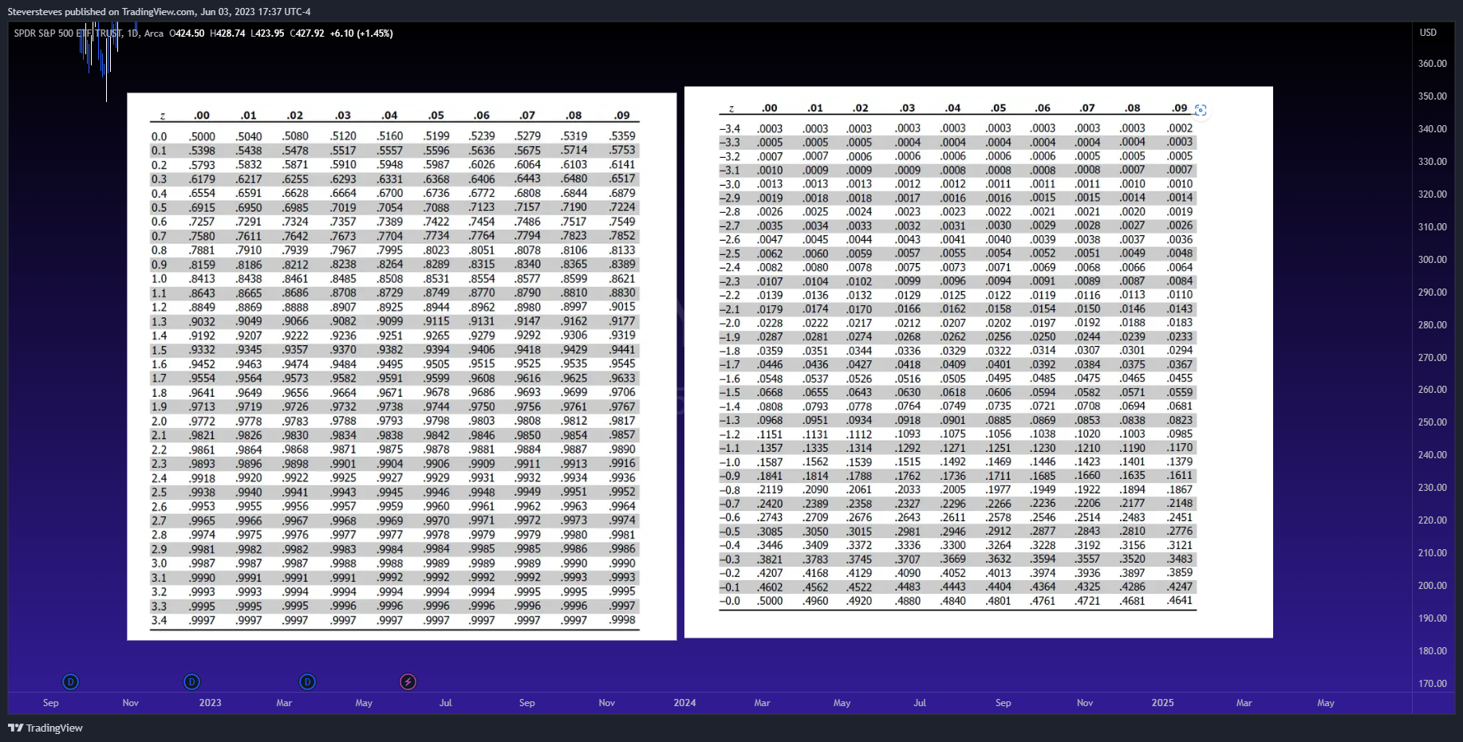Click the 330.00 price axis label
The width and height of the screenshot is (1463, 742).
click(x=1432, y=162)
